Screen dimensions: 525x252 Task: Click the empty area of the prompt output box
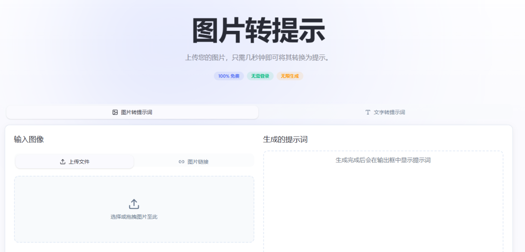click(x=383, y=210)
